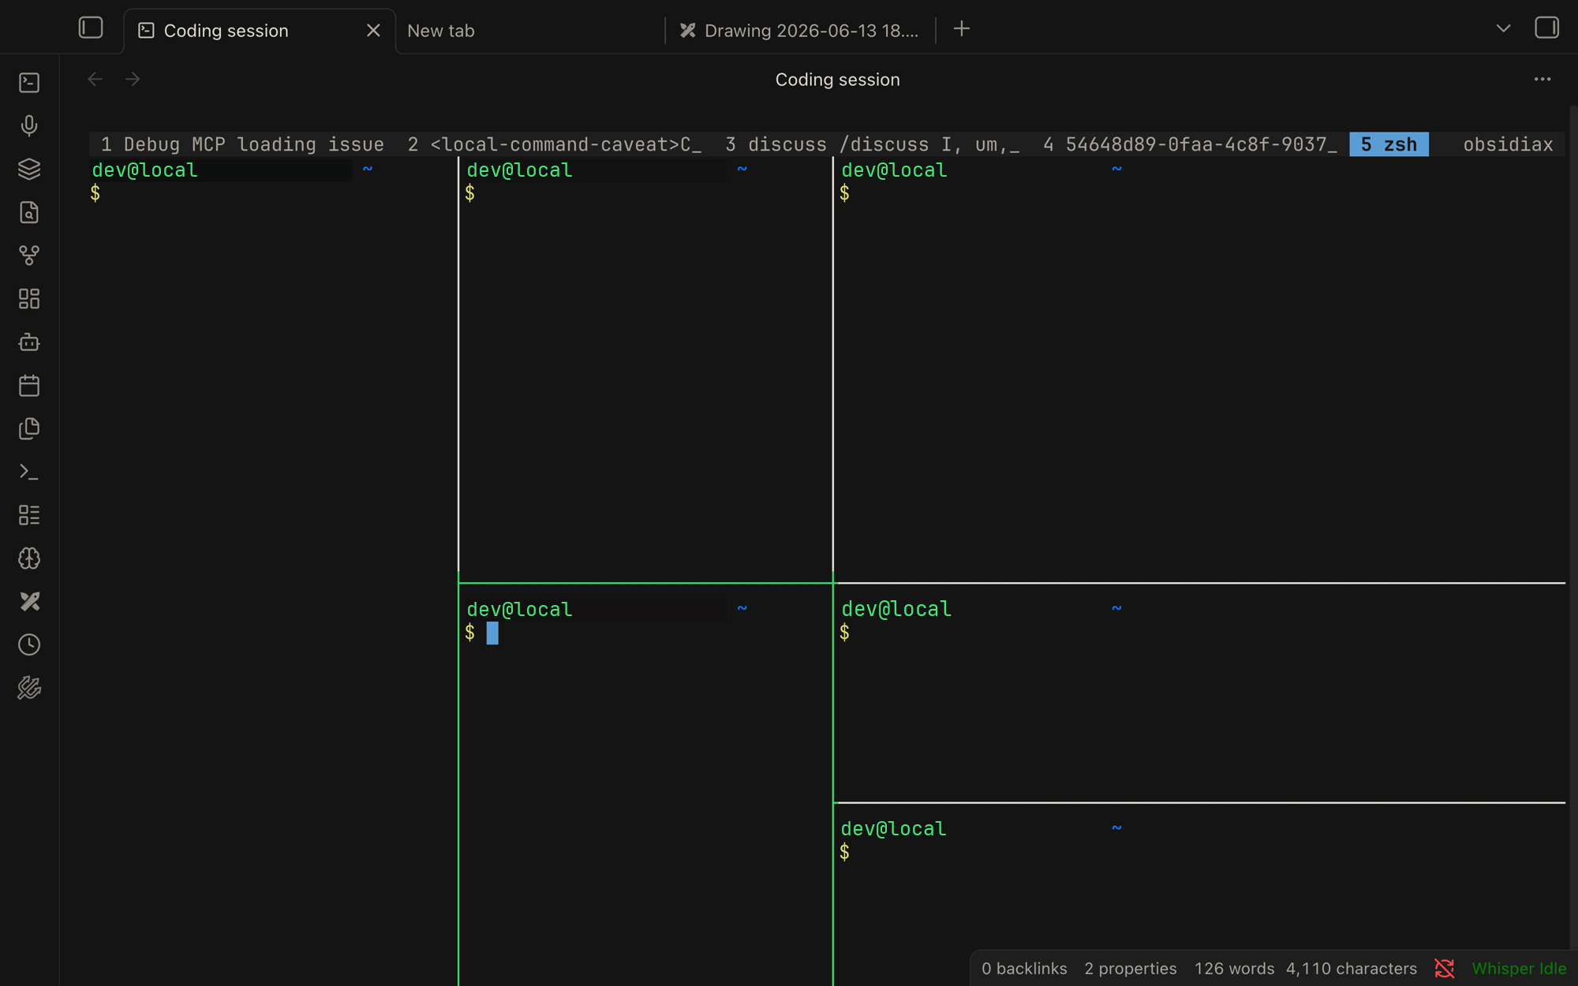The height and width of the screenshot is (986, 1578).
Task: Click the copy documents templates icon
Action: (x=29, y=428)
